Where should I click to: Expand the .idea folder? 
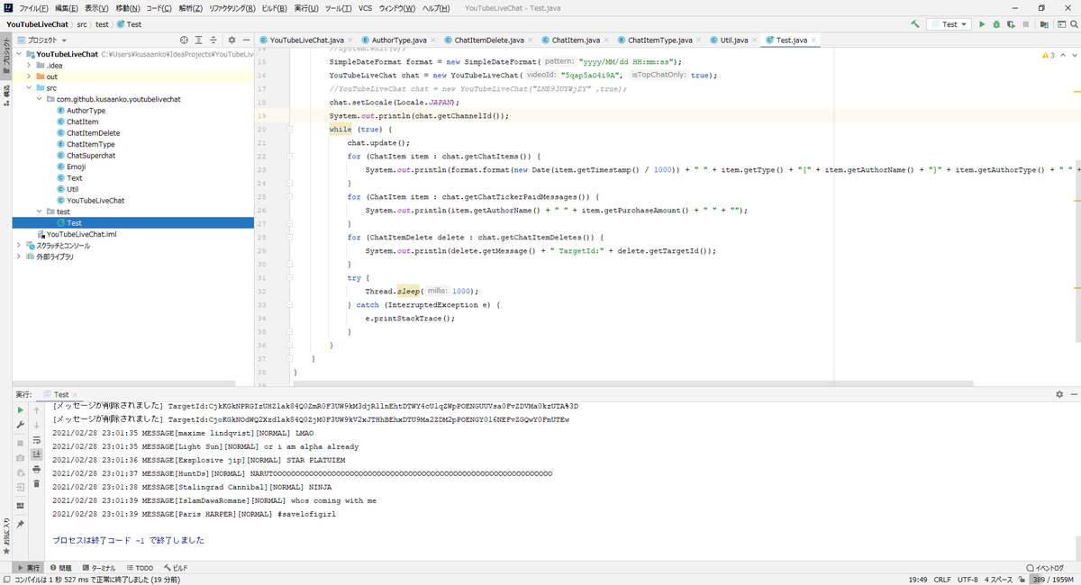[30, 65]
